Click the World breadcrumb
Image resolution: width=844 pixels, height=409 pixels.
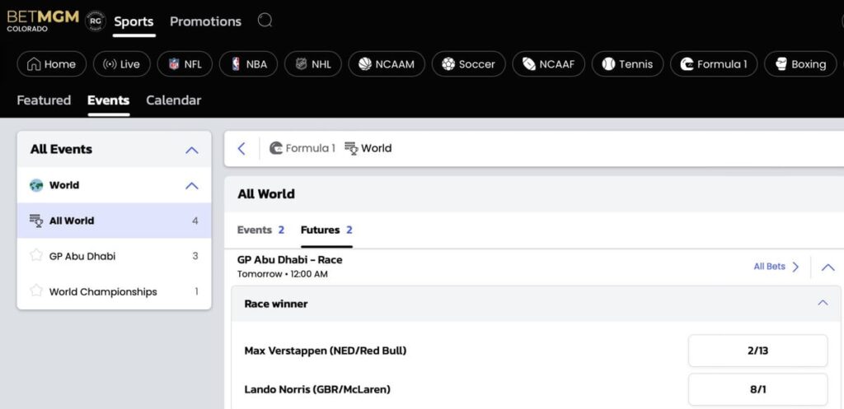368,148
